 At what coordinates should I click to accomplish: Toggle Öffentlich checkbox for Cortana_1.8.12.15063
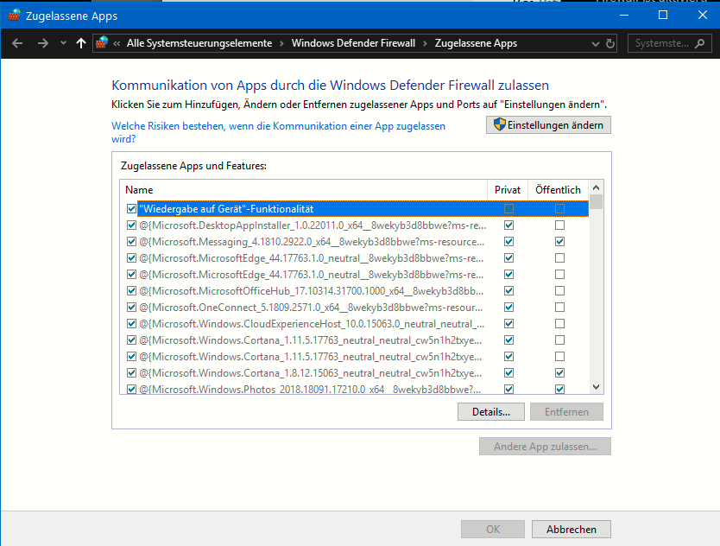[559, 372]
